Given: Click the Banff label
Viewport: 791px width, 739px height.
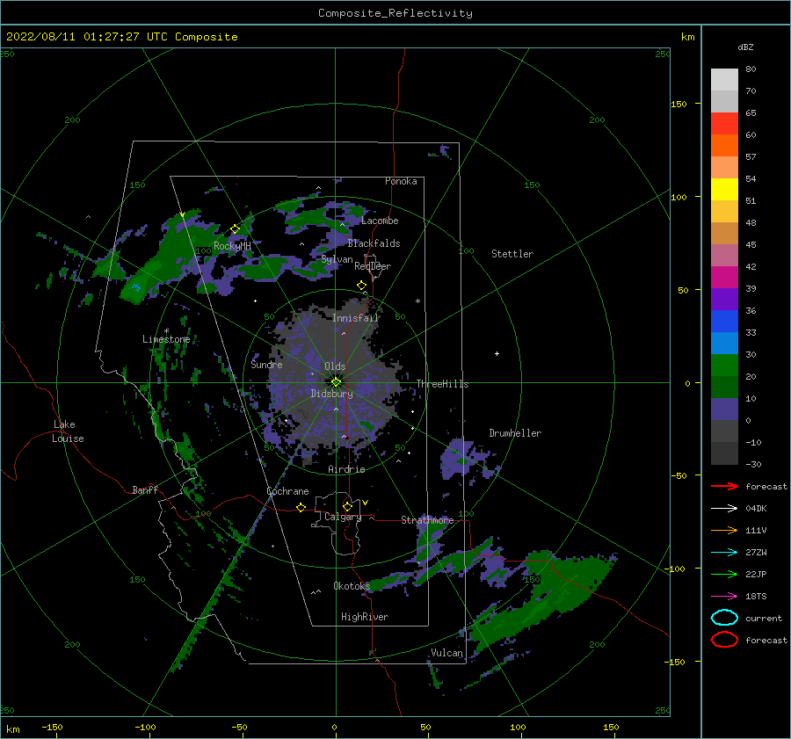Looking at the screenshot, I should [145, 489].
